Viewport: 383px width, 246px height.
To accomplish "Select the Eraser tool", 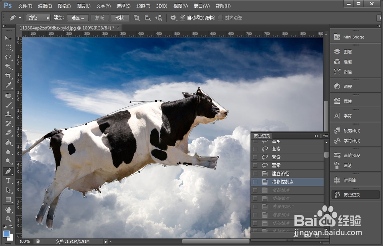I will pyautogui.click(x=8, y=132).
